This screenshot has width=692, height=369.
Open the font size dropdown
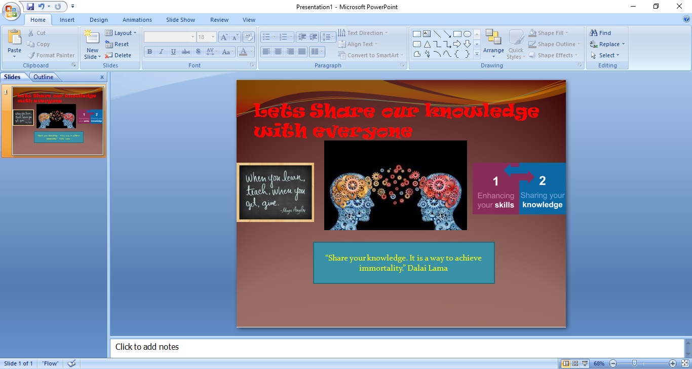213,37
